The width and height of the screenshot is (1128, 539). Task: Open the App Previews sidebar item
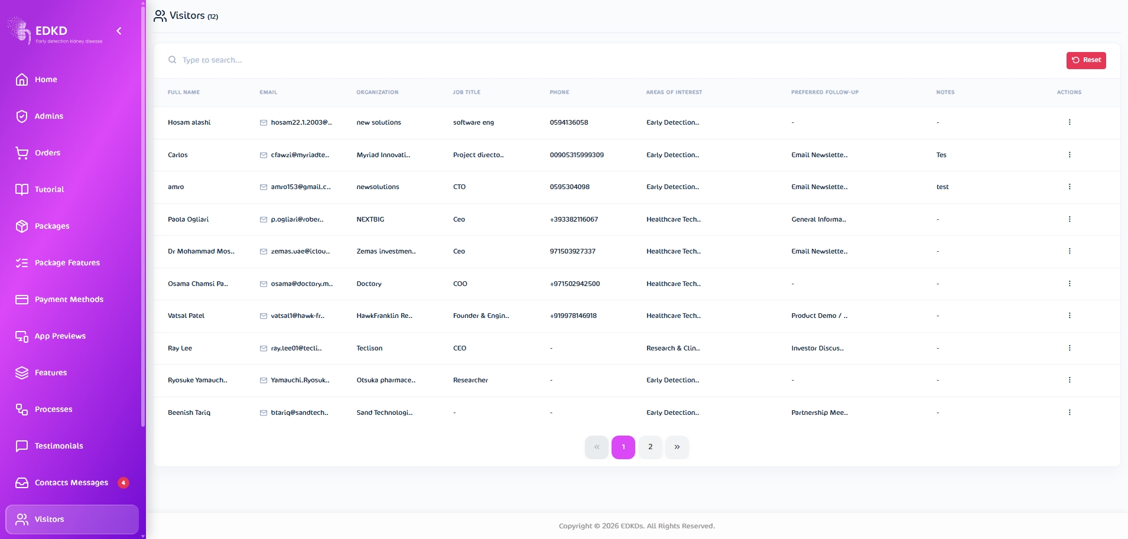pos(60,336)
